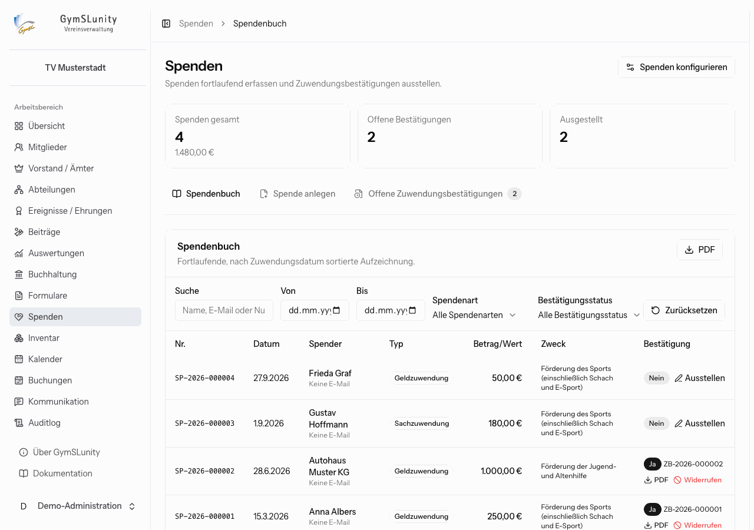Click the Vorstand / Ämter crown icon
The image size is (754, 530).
19,168
